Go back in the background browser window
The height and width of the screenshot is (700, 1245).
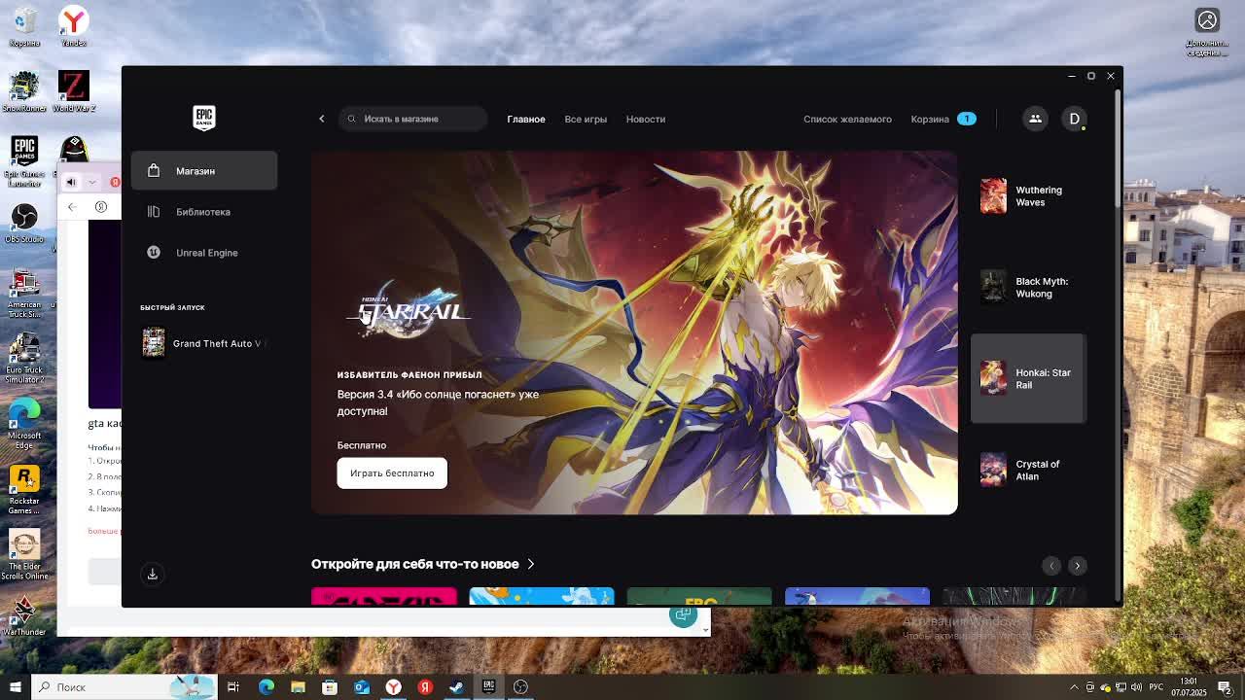72,207
